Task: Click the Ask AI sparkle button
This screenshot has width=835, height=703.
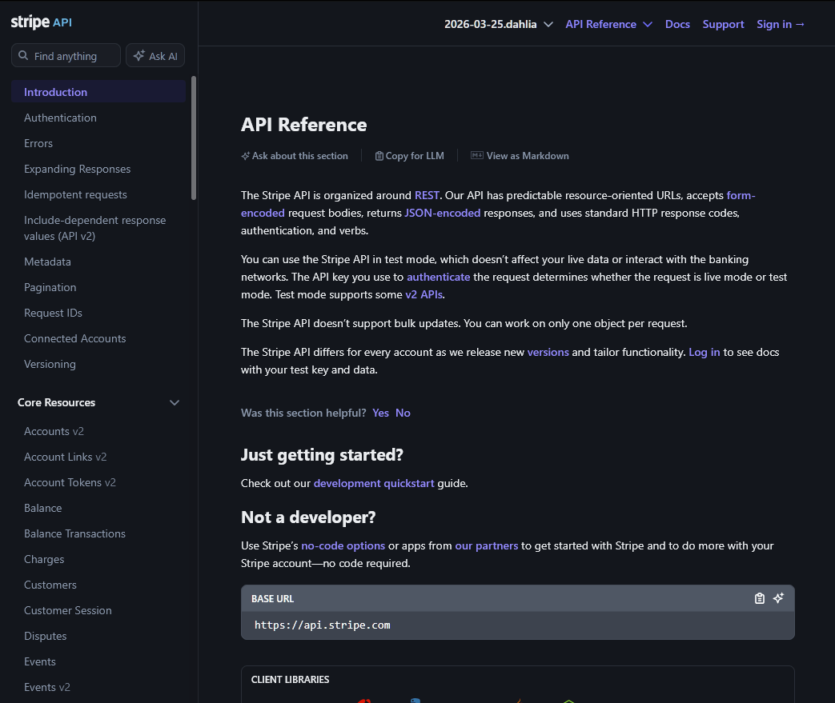Action: coord(155,55)
